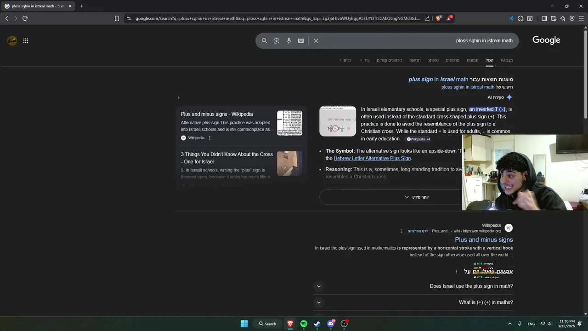
Task: Toggle the browser sidebar panel icon
Action: [544, 18]
